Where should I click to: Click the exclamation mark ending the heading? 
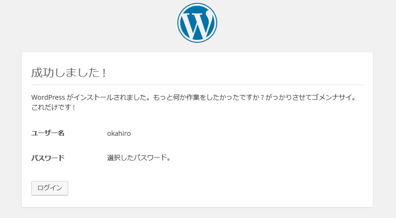(104, 73)
